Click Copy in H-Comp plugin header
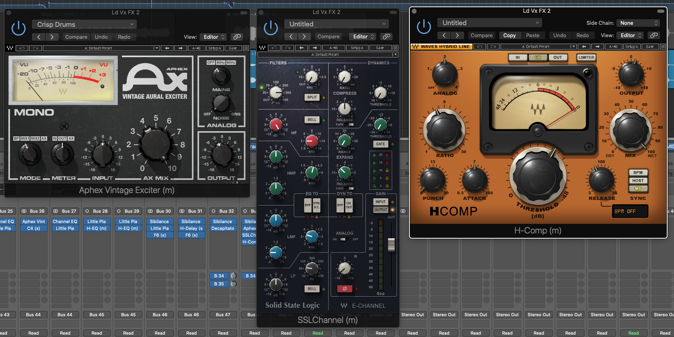This screenshot has height=337, width=674. click(509, 35)
